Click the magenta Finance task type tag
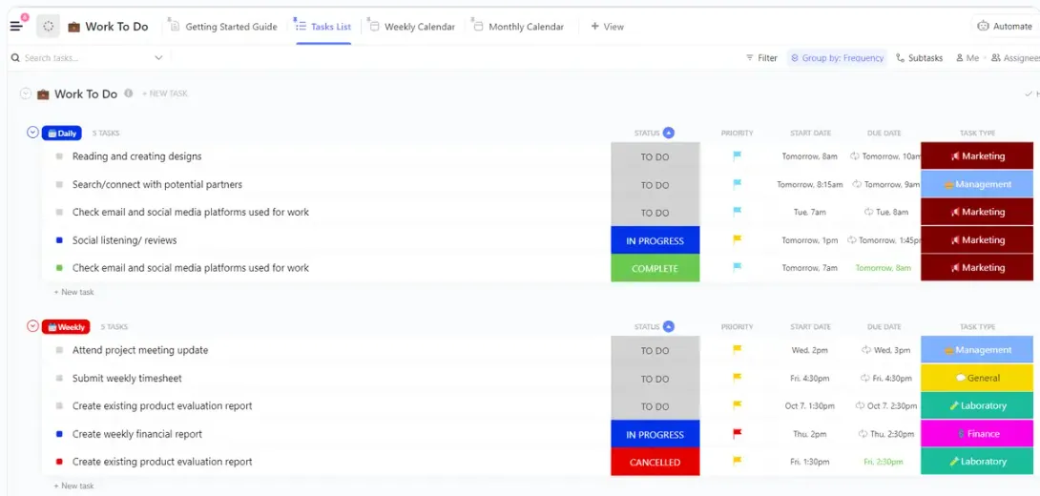1040x496 pixels. (977, 434)
